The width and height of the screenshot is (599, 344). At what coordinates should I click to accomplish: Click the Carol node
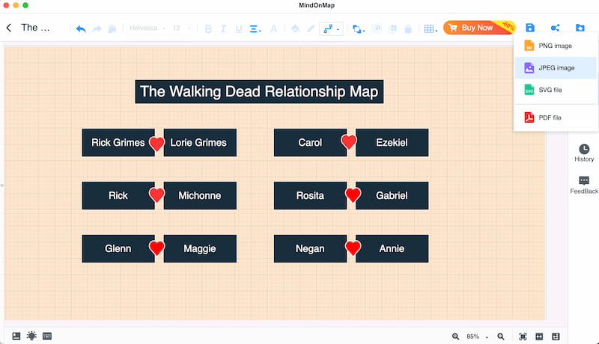pos(310,143)
